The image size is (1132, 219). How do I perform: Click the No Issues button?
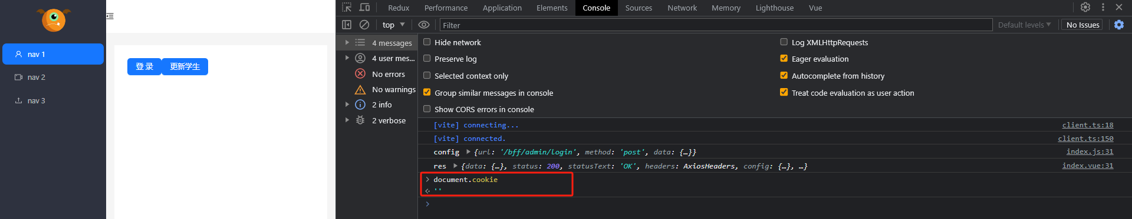[1082, 25]
